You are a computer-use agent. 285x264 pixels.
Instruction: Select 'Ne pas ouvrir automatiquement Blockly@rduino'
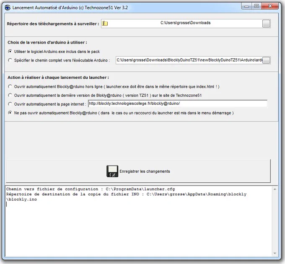[x=121, y=113]
